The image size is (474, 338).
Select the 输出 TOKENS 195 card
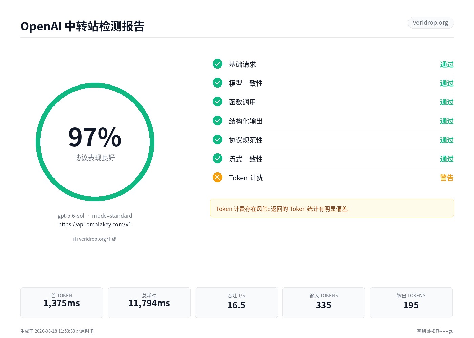pyautogui.click(x=411, y=303)
